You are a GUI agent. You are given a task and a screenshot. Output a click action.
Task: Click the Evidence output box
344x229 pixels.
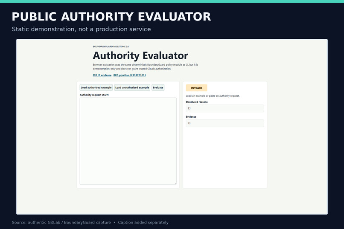[225, 123]
